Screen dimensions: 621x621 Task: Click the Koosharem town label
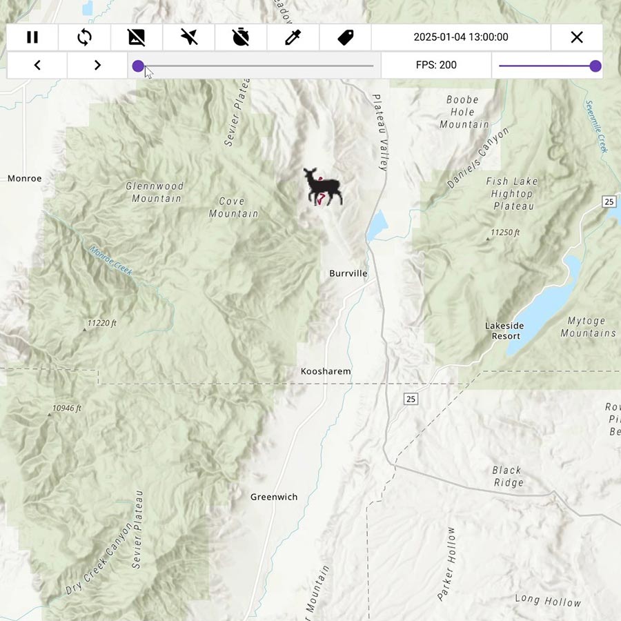(x=326, y=371)
